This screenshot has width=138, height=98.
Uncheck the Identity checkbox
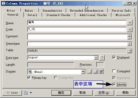[x=114, y=85]
